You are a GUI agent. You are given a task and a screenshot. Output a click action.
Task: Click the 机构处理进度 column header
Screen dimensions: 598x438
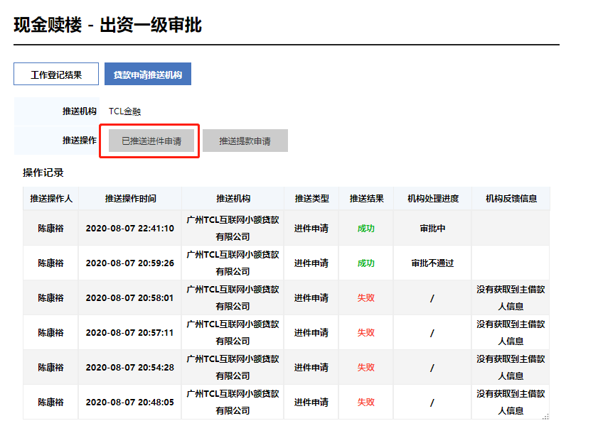click(x=433, y=199)
